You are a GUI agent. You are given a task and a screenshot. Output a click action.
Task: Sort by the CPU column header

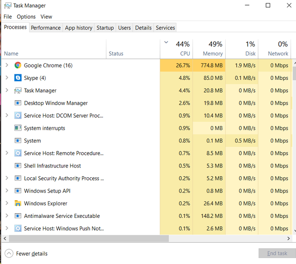pyautogui.click(x=176, y=49)
